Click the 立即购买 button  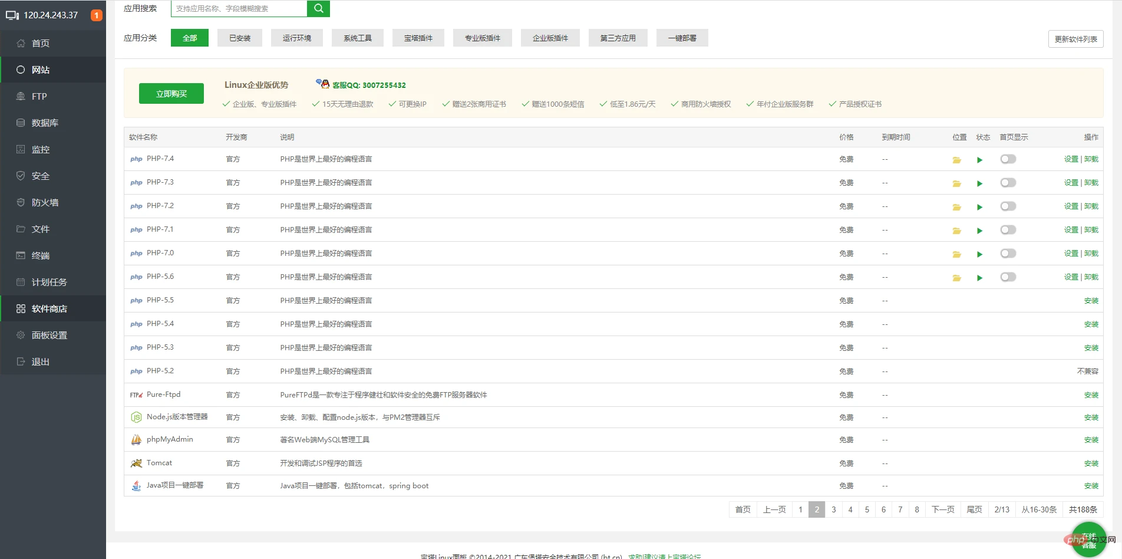[x=171, y=93]
